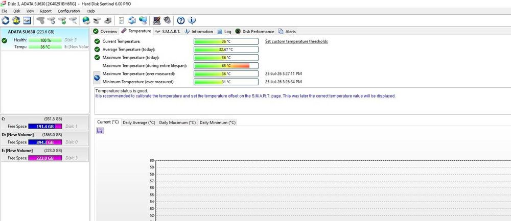Image resolution: width=511 pixels, height=221 pixels.
Task: Click the 25-Jul-26 3:26:34 PM timestamp
Action: pyautogui.click(x=284, y=82)
